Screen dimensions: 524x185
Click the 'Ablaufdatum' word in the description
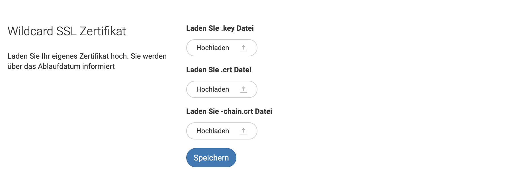pyautogui.click(x=59, y=66)
